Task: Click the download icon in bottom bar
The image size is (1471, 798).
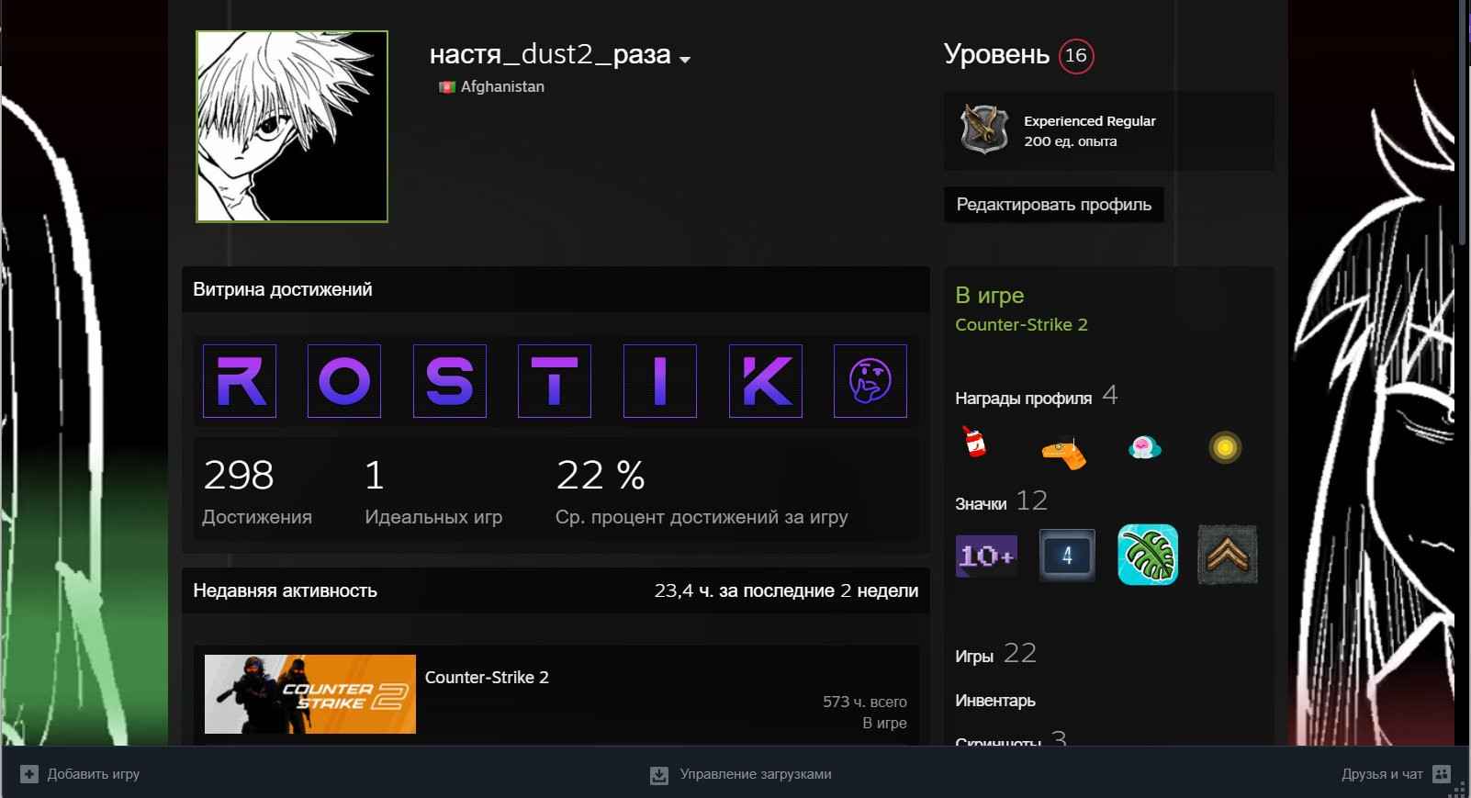Action: (x=659, y=775)
